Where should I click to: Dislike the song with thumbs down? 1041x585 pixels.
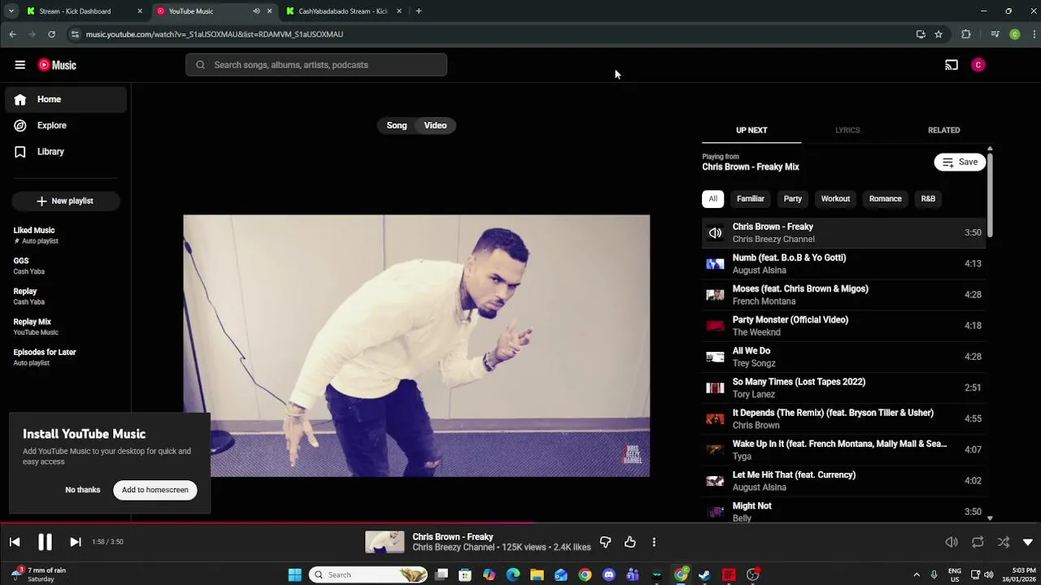[605, 542]
